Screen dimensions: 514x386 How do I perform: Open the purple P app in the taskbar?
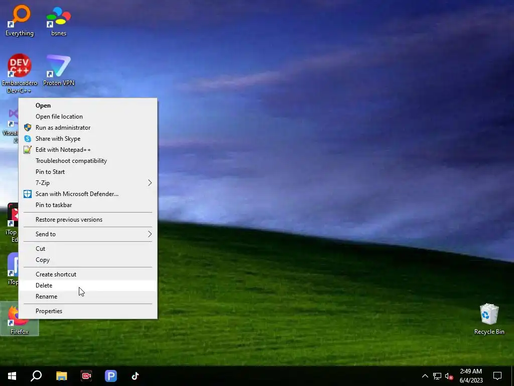click(x=111, y=376)
